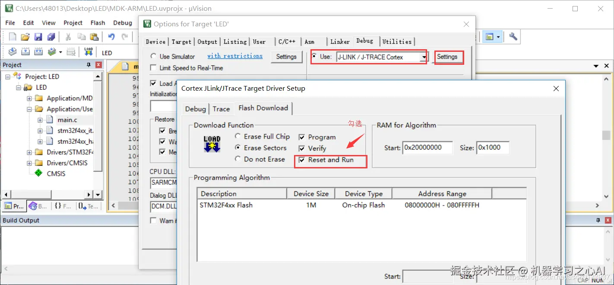Click the Copy toolbar icon
Viewport: 614px width, 285px height.
tap(81, 37)
